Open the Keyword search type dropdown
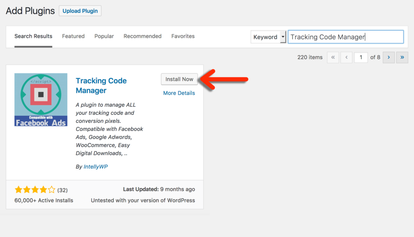 [268, 37]
